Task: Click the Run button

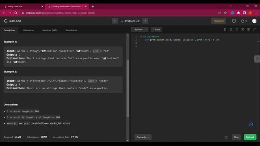Action: [x=236, y=137]
